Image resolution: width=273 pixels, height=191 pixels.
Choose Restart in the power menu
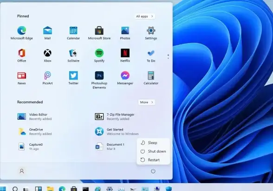point(153,160)
